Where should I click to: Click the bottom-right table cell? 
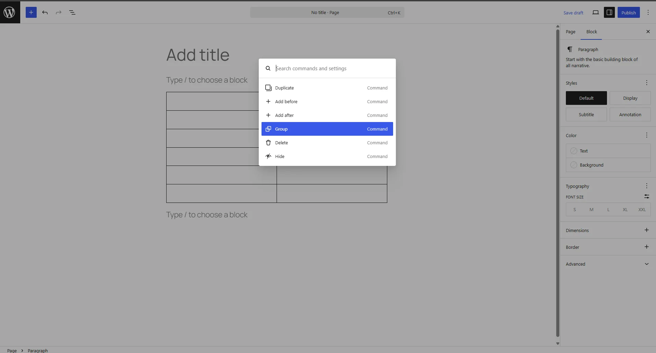(x=332, y=193)
